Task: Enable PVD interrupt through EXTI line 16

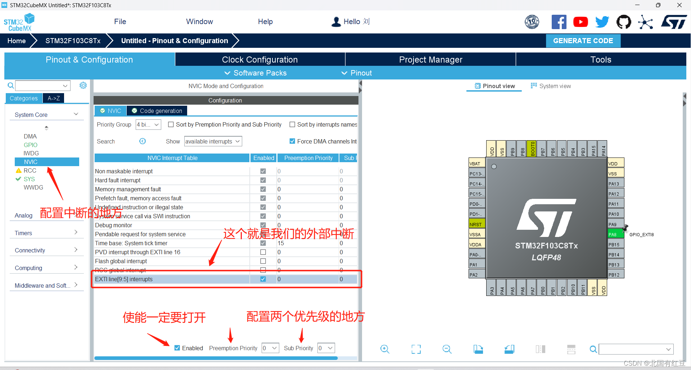Action: pos(263,252)
